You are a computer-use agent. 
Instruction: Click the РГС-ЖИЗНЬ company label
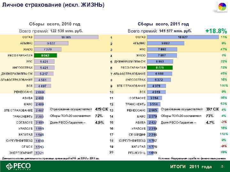137,153
